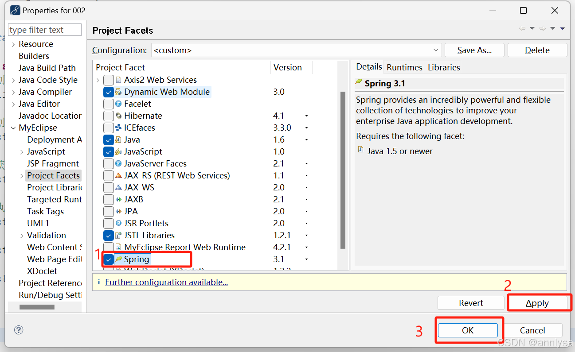Navigate forward with the right arrow icon
Viewport: 575px width, 352px height.
click(x=542, y=28)
